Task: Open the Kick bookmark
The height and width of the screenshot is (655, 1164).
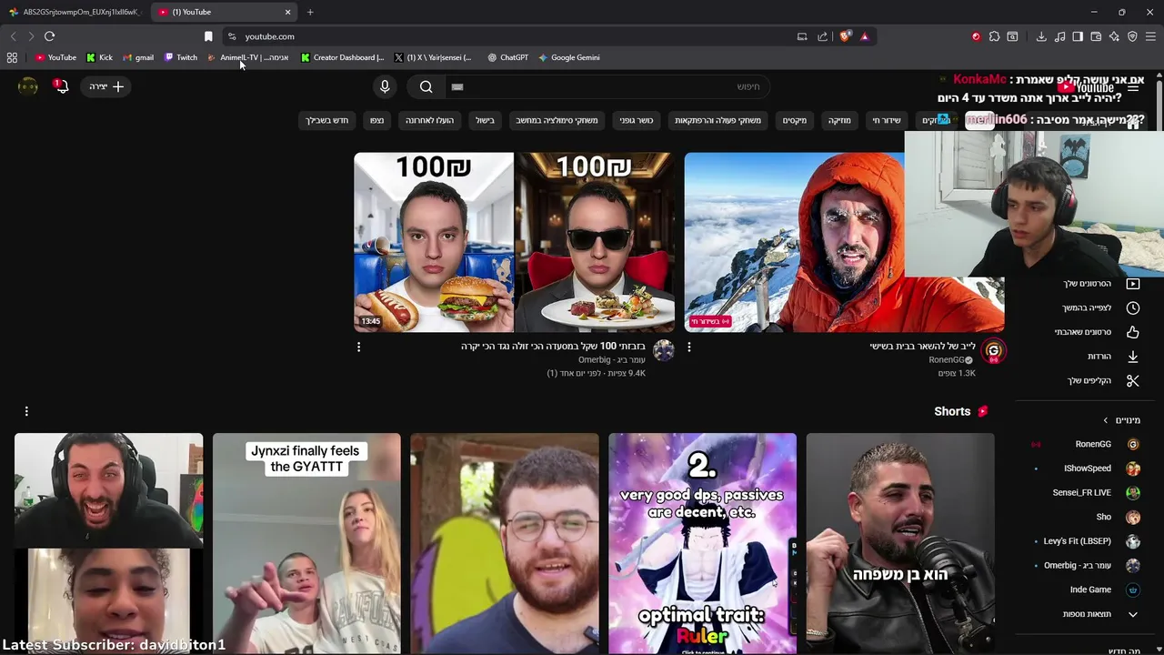Action: click(99, 57)
